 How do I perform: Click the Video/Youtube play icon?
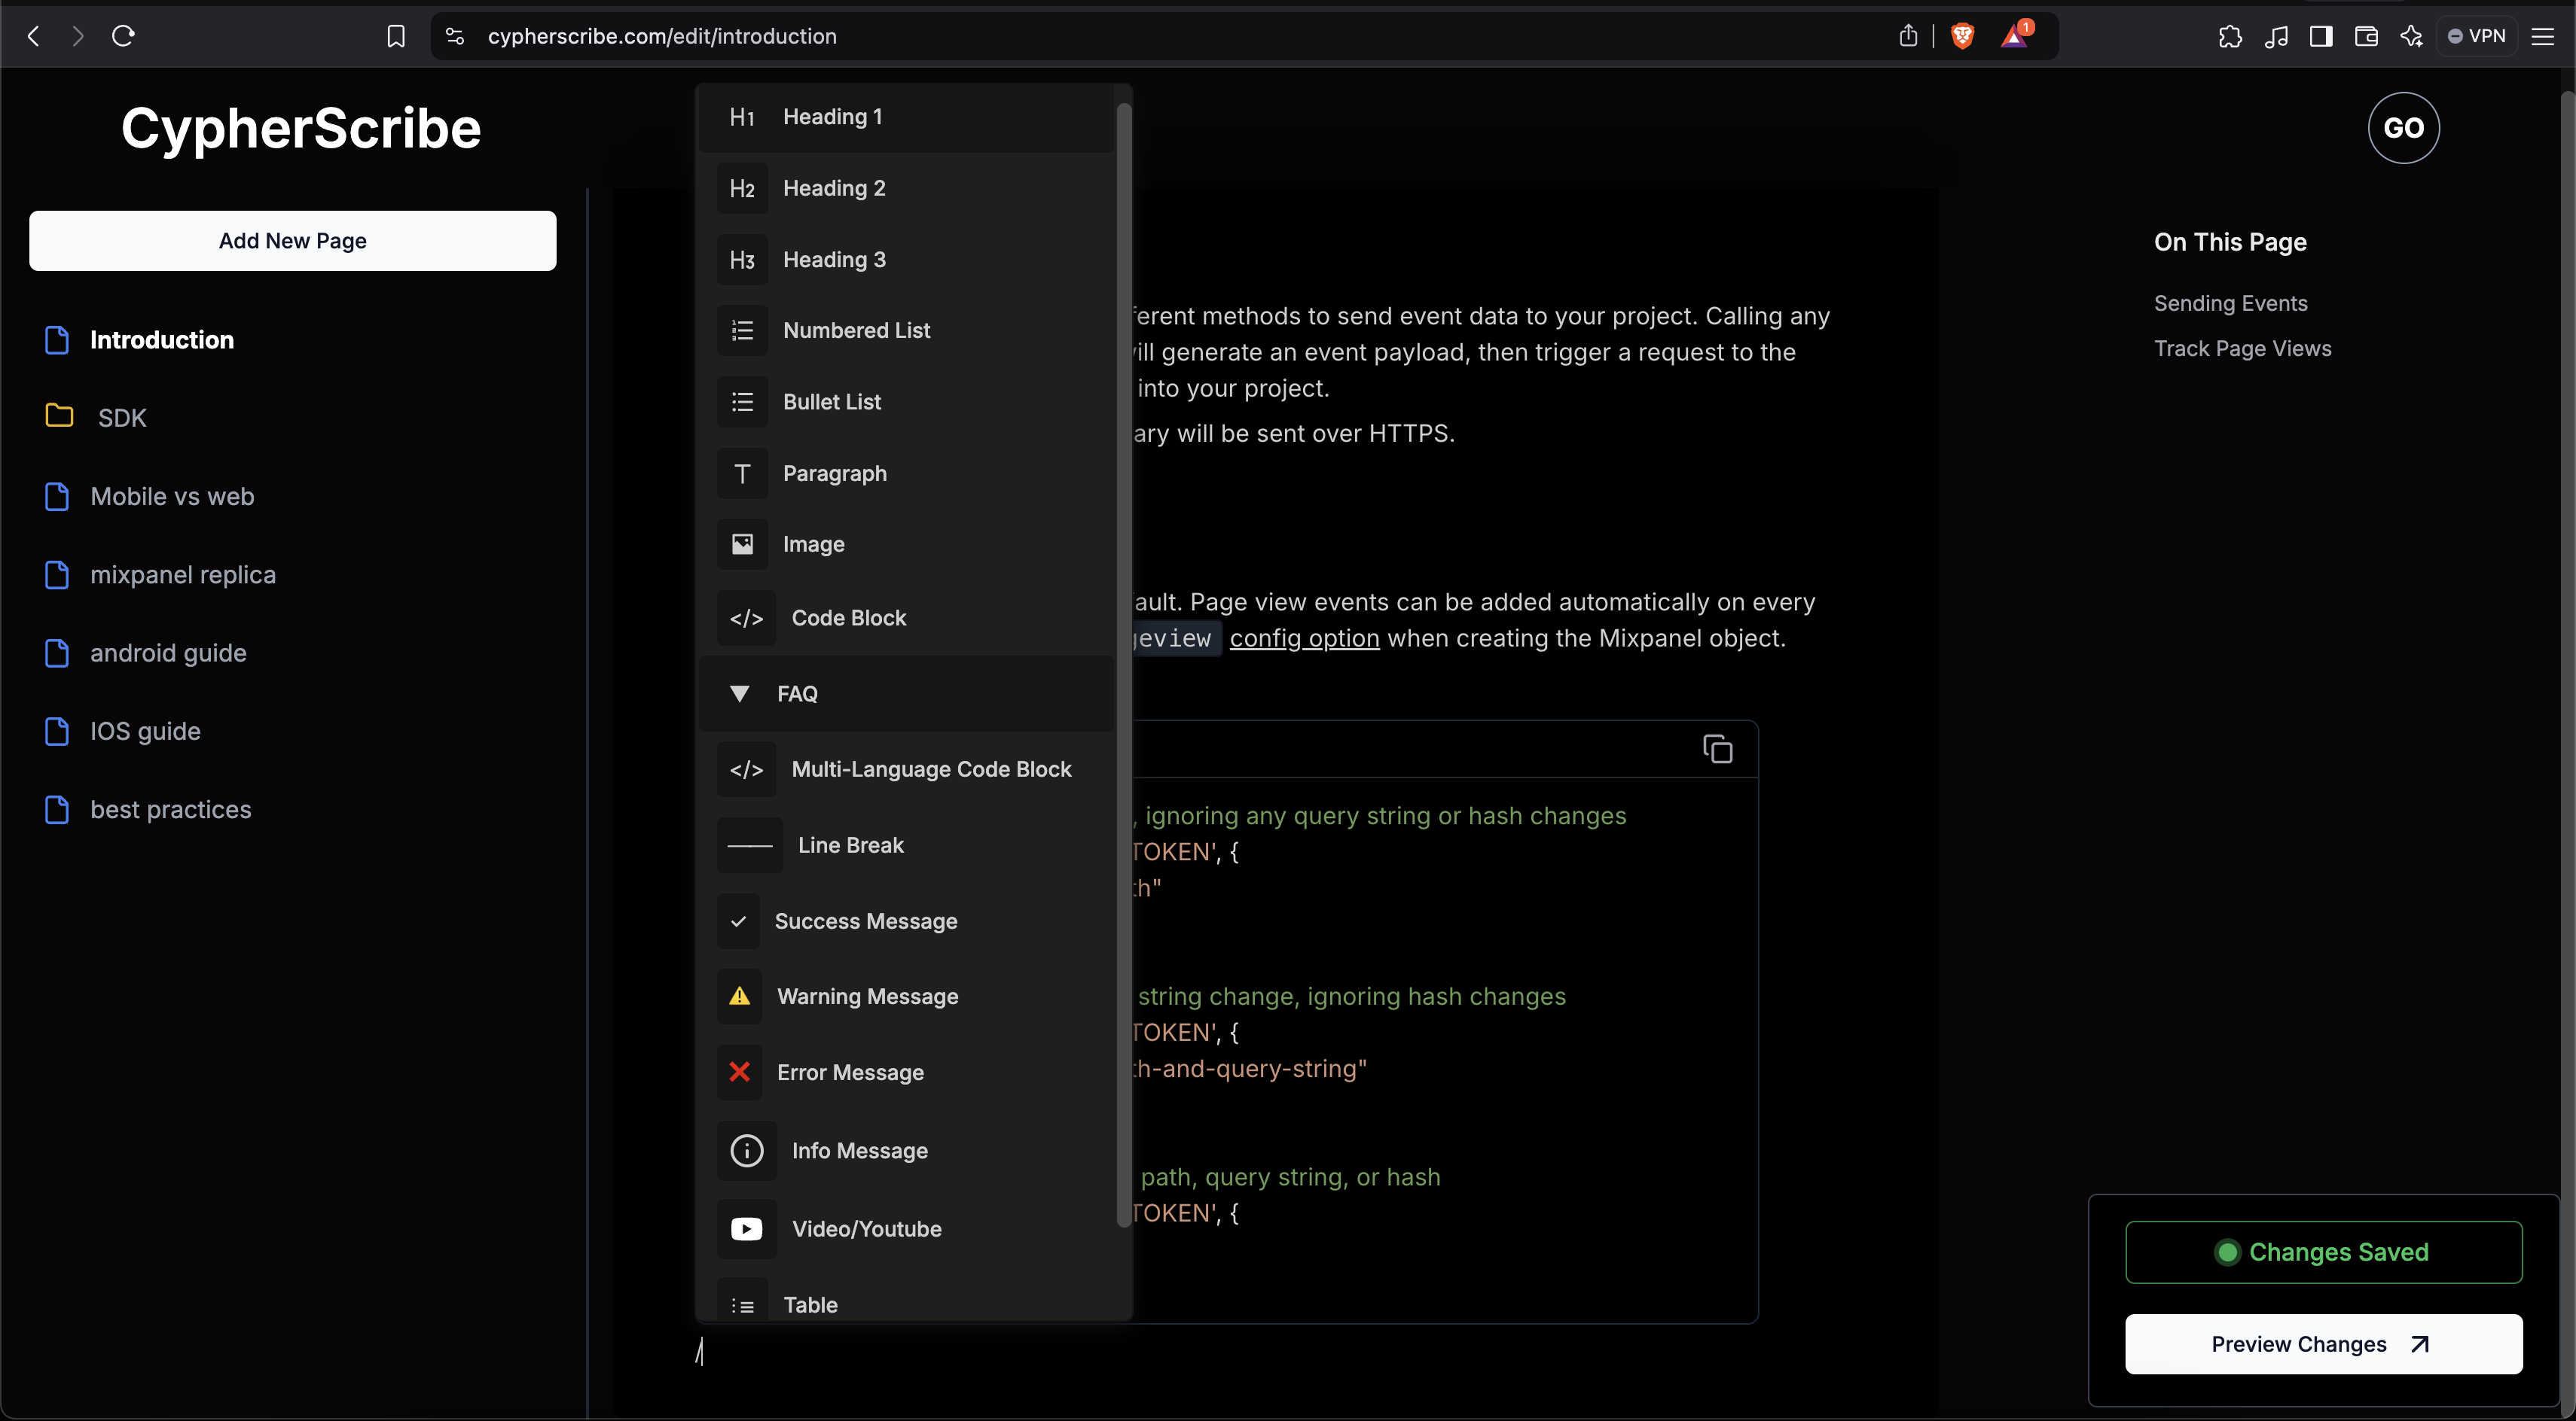(746, 1229)
